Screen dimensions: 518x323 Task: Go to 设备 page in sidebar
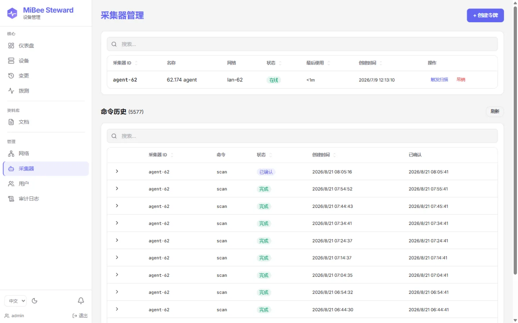[x=46, y=61]
